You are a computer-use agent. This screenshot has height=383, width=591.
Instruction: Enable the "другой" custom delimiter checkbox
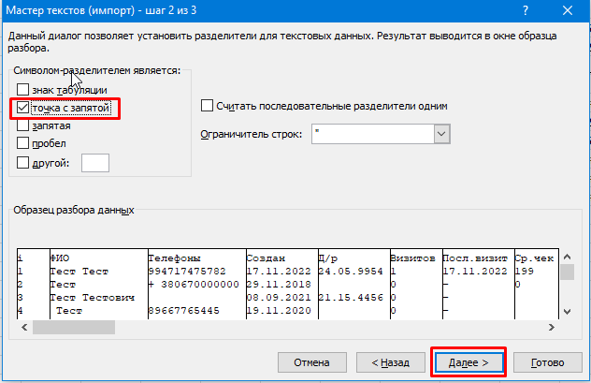(23, 163)
